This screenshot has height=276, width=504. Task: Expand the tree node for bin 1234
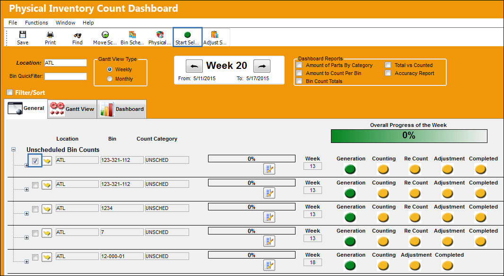[26, 213]
